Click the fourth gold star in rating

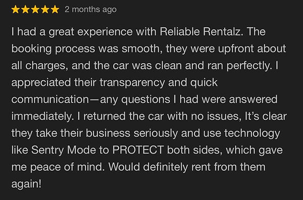(x=45, y=9)
